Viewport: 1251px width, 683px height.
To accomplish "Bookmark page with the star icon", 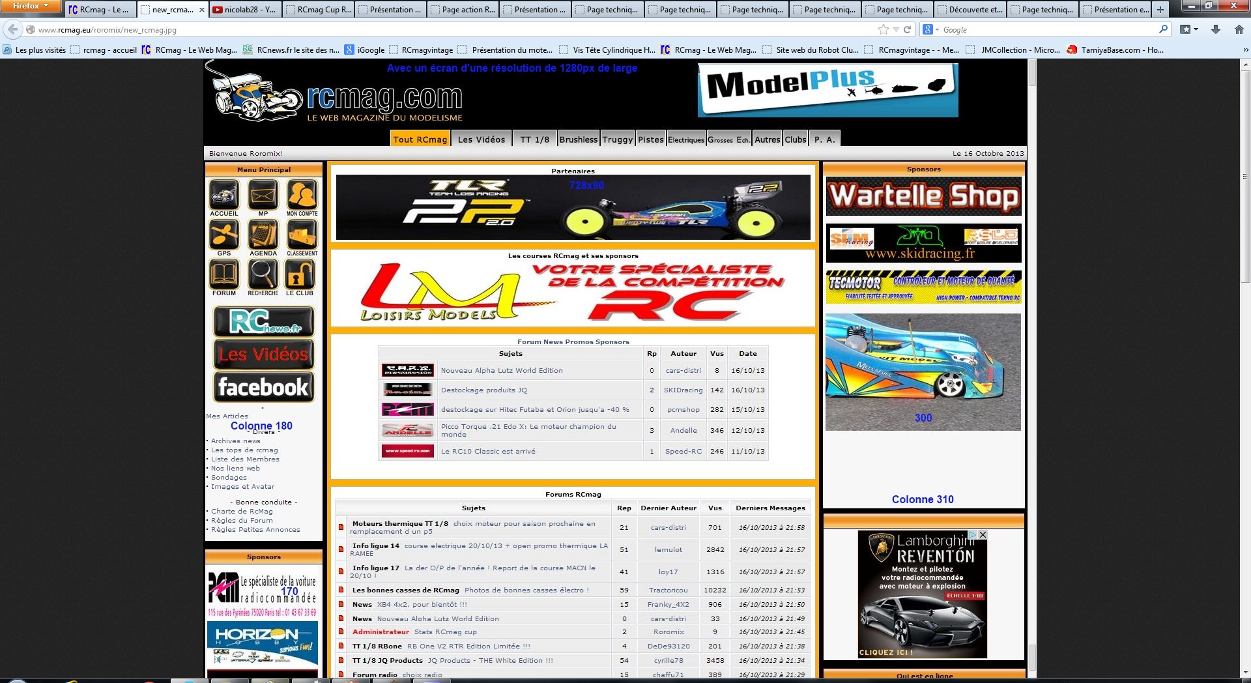I will point(883,29).
